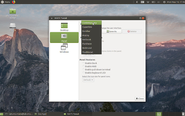Minimize the MATE Tweak window
185x116 pixels.
point(140,18)
